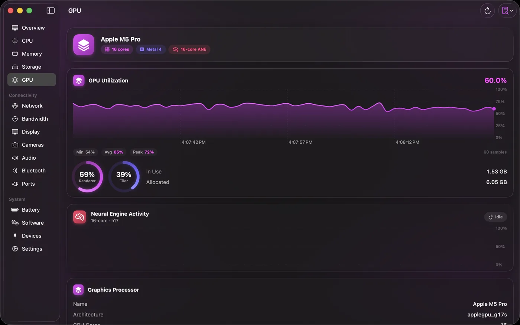The width and height of the screenshot is (520, 325).
Task: Click the 60 samples text
Action: pos(495,152)
